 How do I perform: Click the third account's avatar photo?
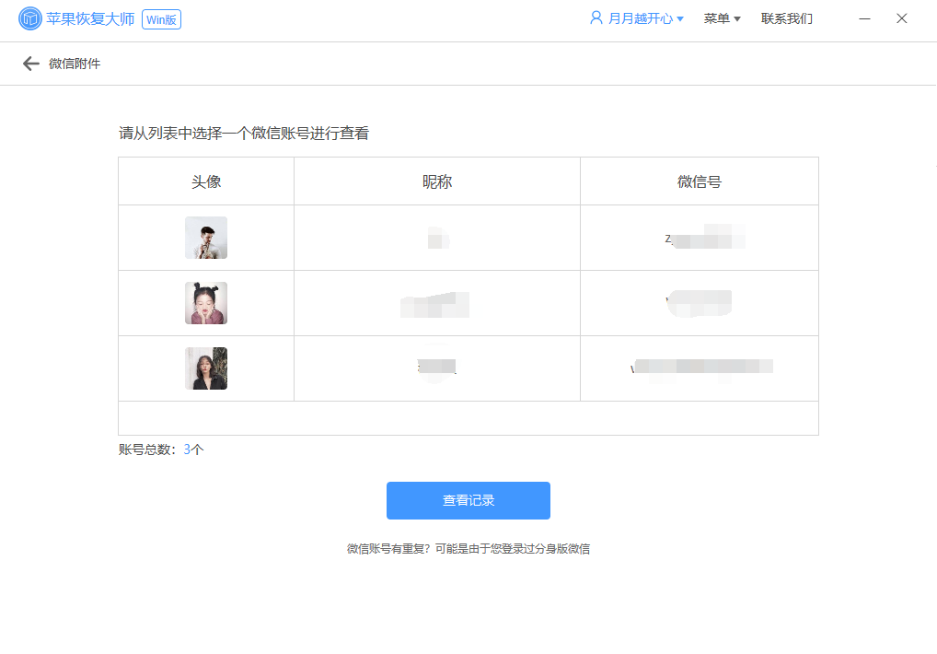[206, 368]
